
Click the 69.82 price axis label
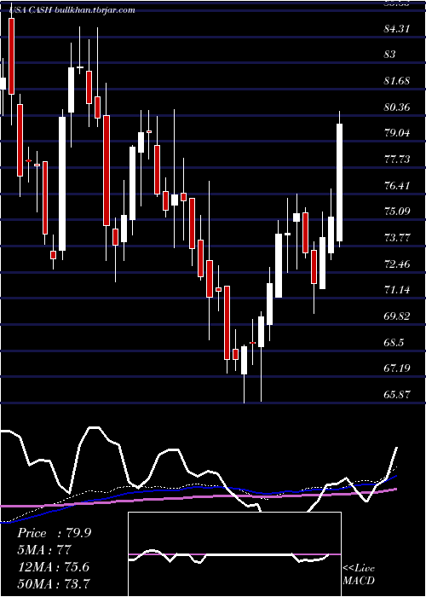point(397,316)
